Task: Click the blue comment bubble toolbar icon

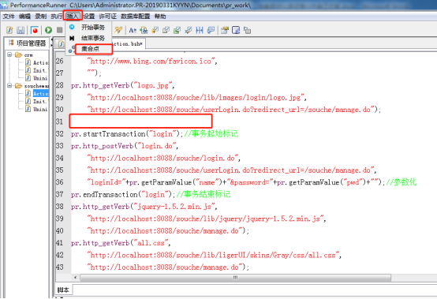Action: (211, 30)
